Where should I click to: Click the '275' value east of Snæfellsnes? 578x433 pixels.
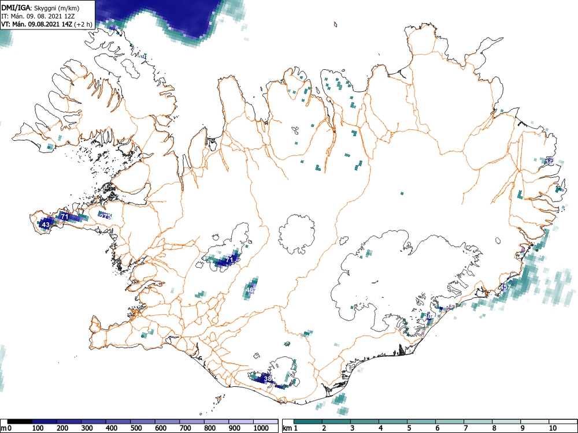tap(105, 216)
